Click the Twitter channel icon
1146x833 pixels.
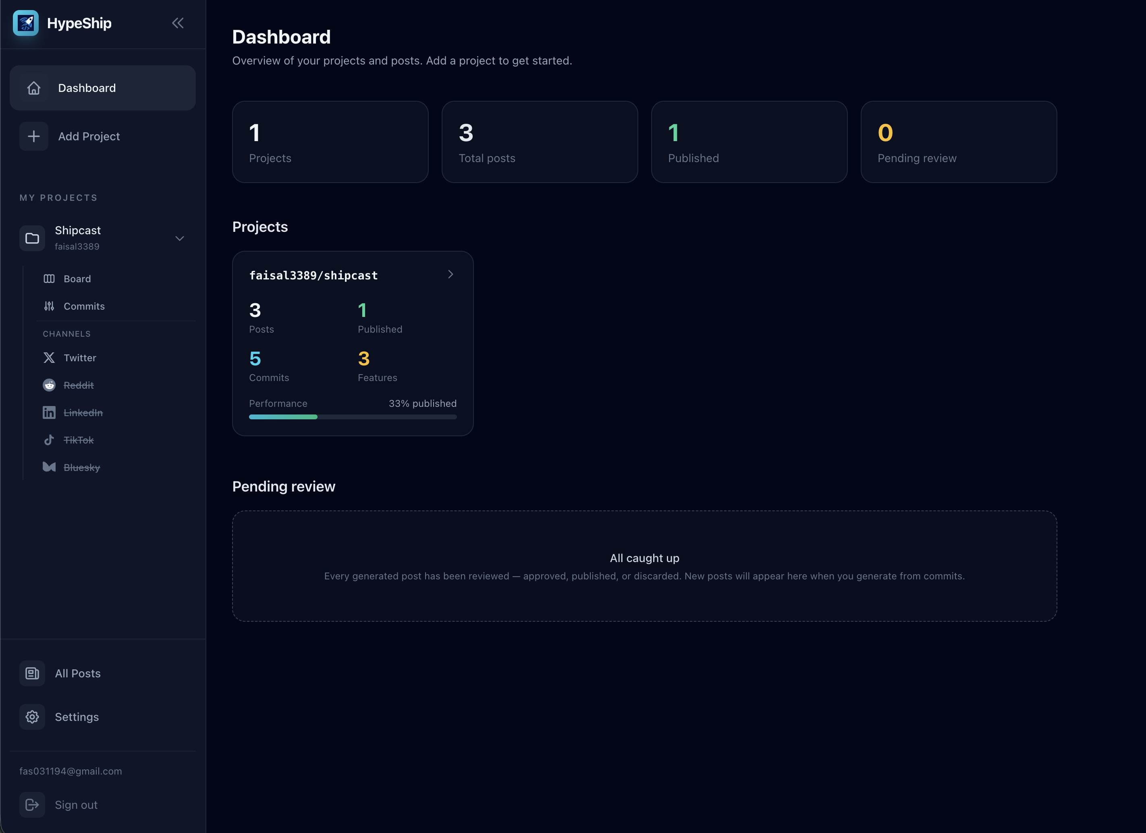pos(49,357)
